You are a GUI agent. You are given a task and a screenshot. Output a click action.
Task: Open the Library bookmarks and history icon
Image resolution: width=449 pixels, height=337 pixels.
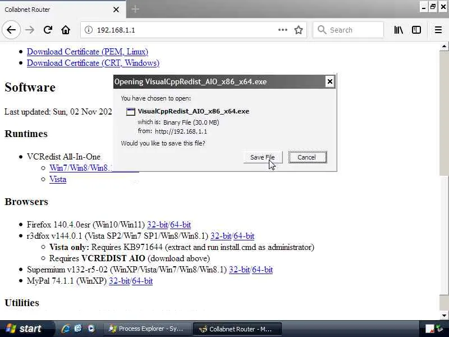pyautogui.click(x=398, y=30)
